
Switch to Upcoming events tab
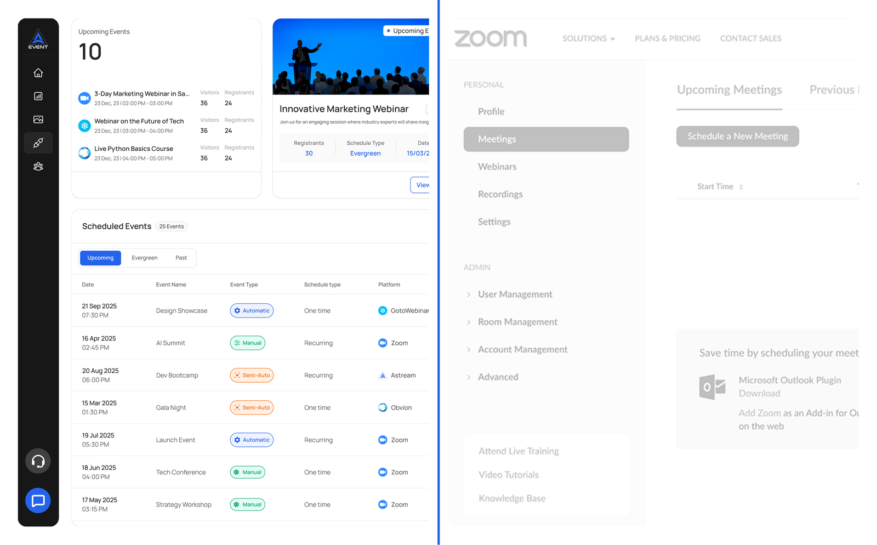tap(100, 258)
